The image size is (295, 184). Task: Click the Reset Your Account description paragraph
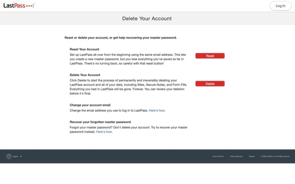(x=128, y=59)
